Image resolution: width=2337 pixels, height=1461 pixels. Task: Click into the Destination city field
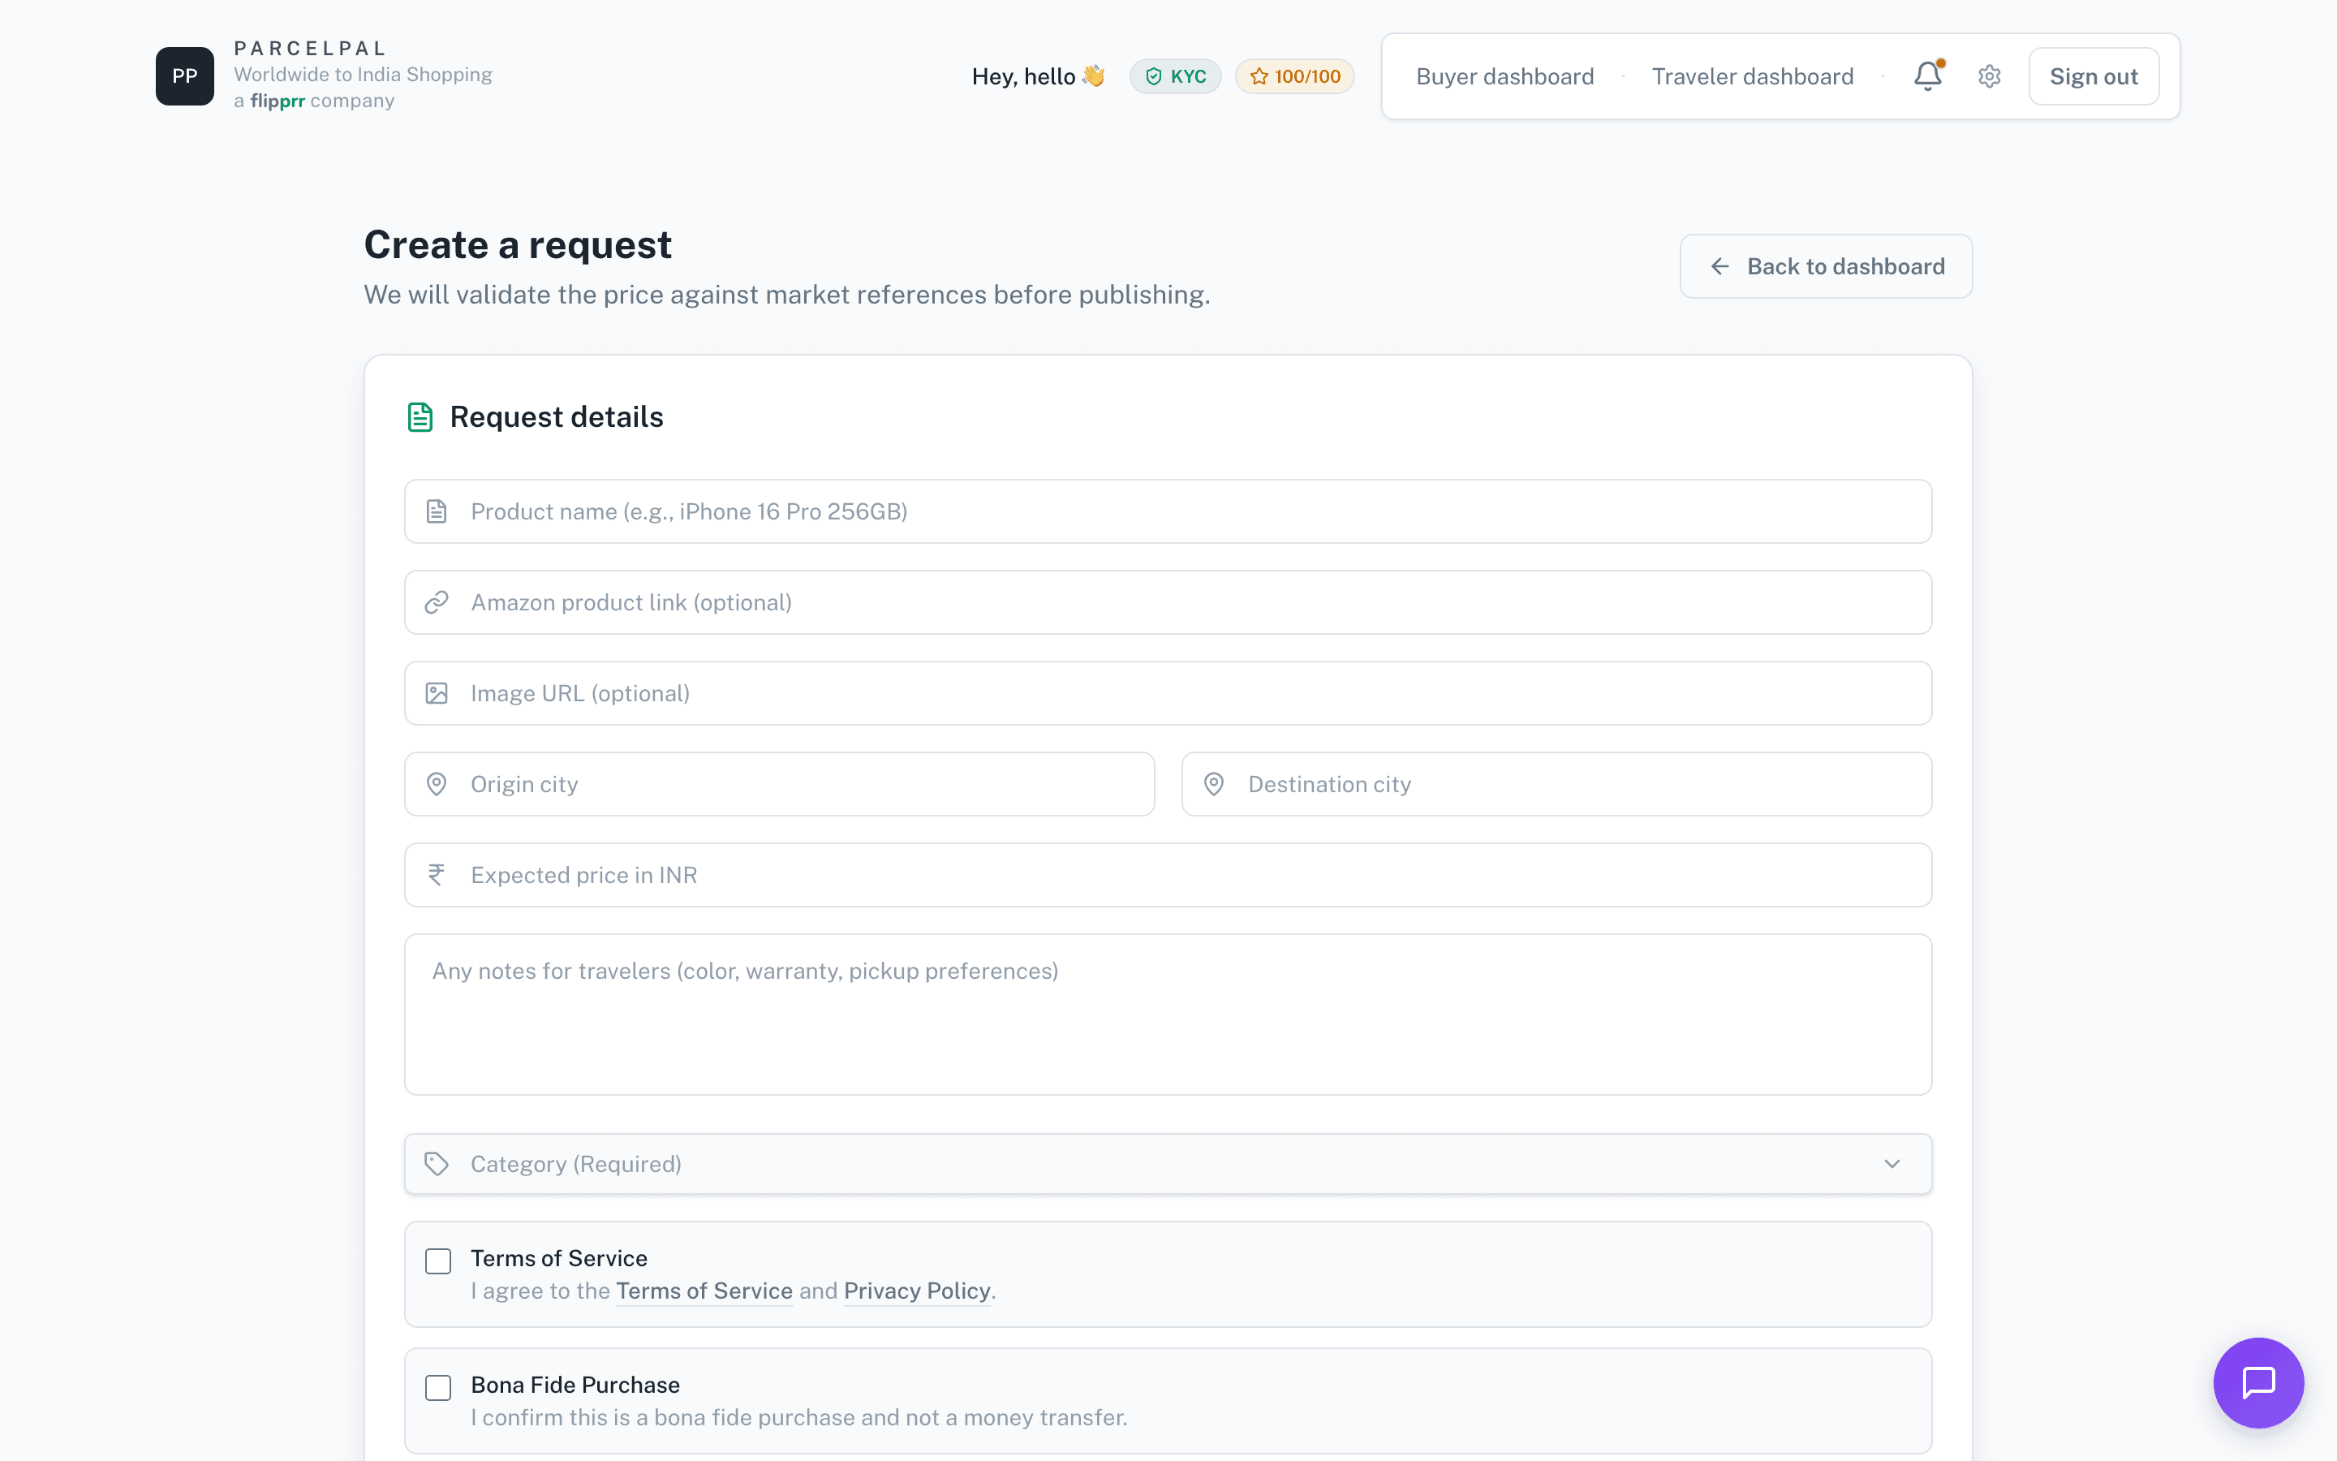pyautogui.click(x=1556, y=783)
